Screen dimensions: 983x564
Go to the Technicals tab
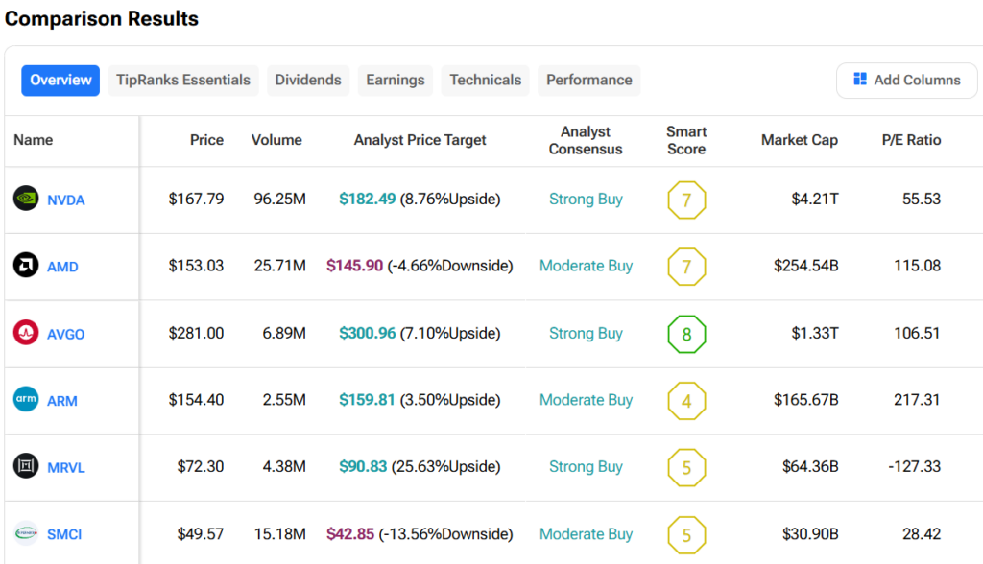[x=486, y=81]
